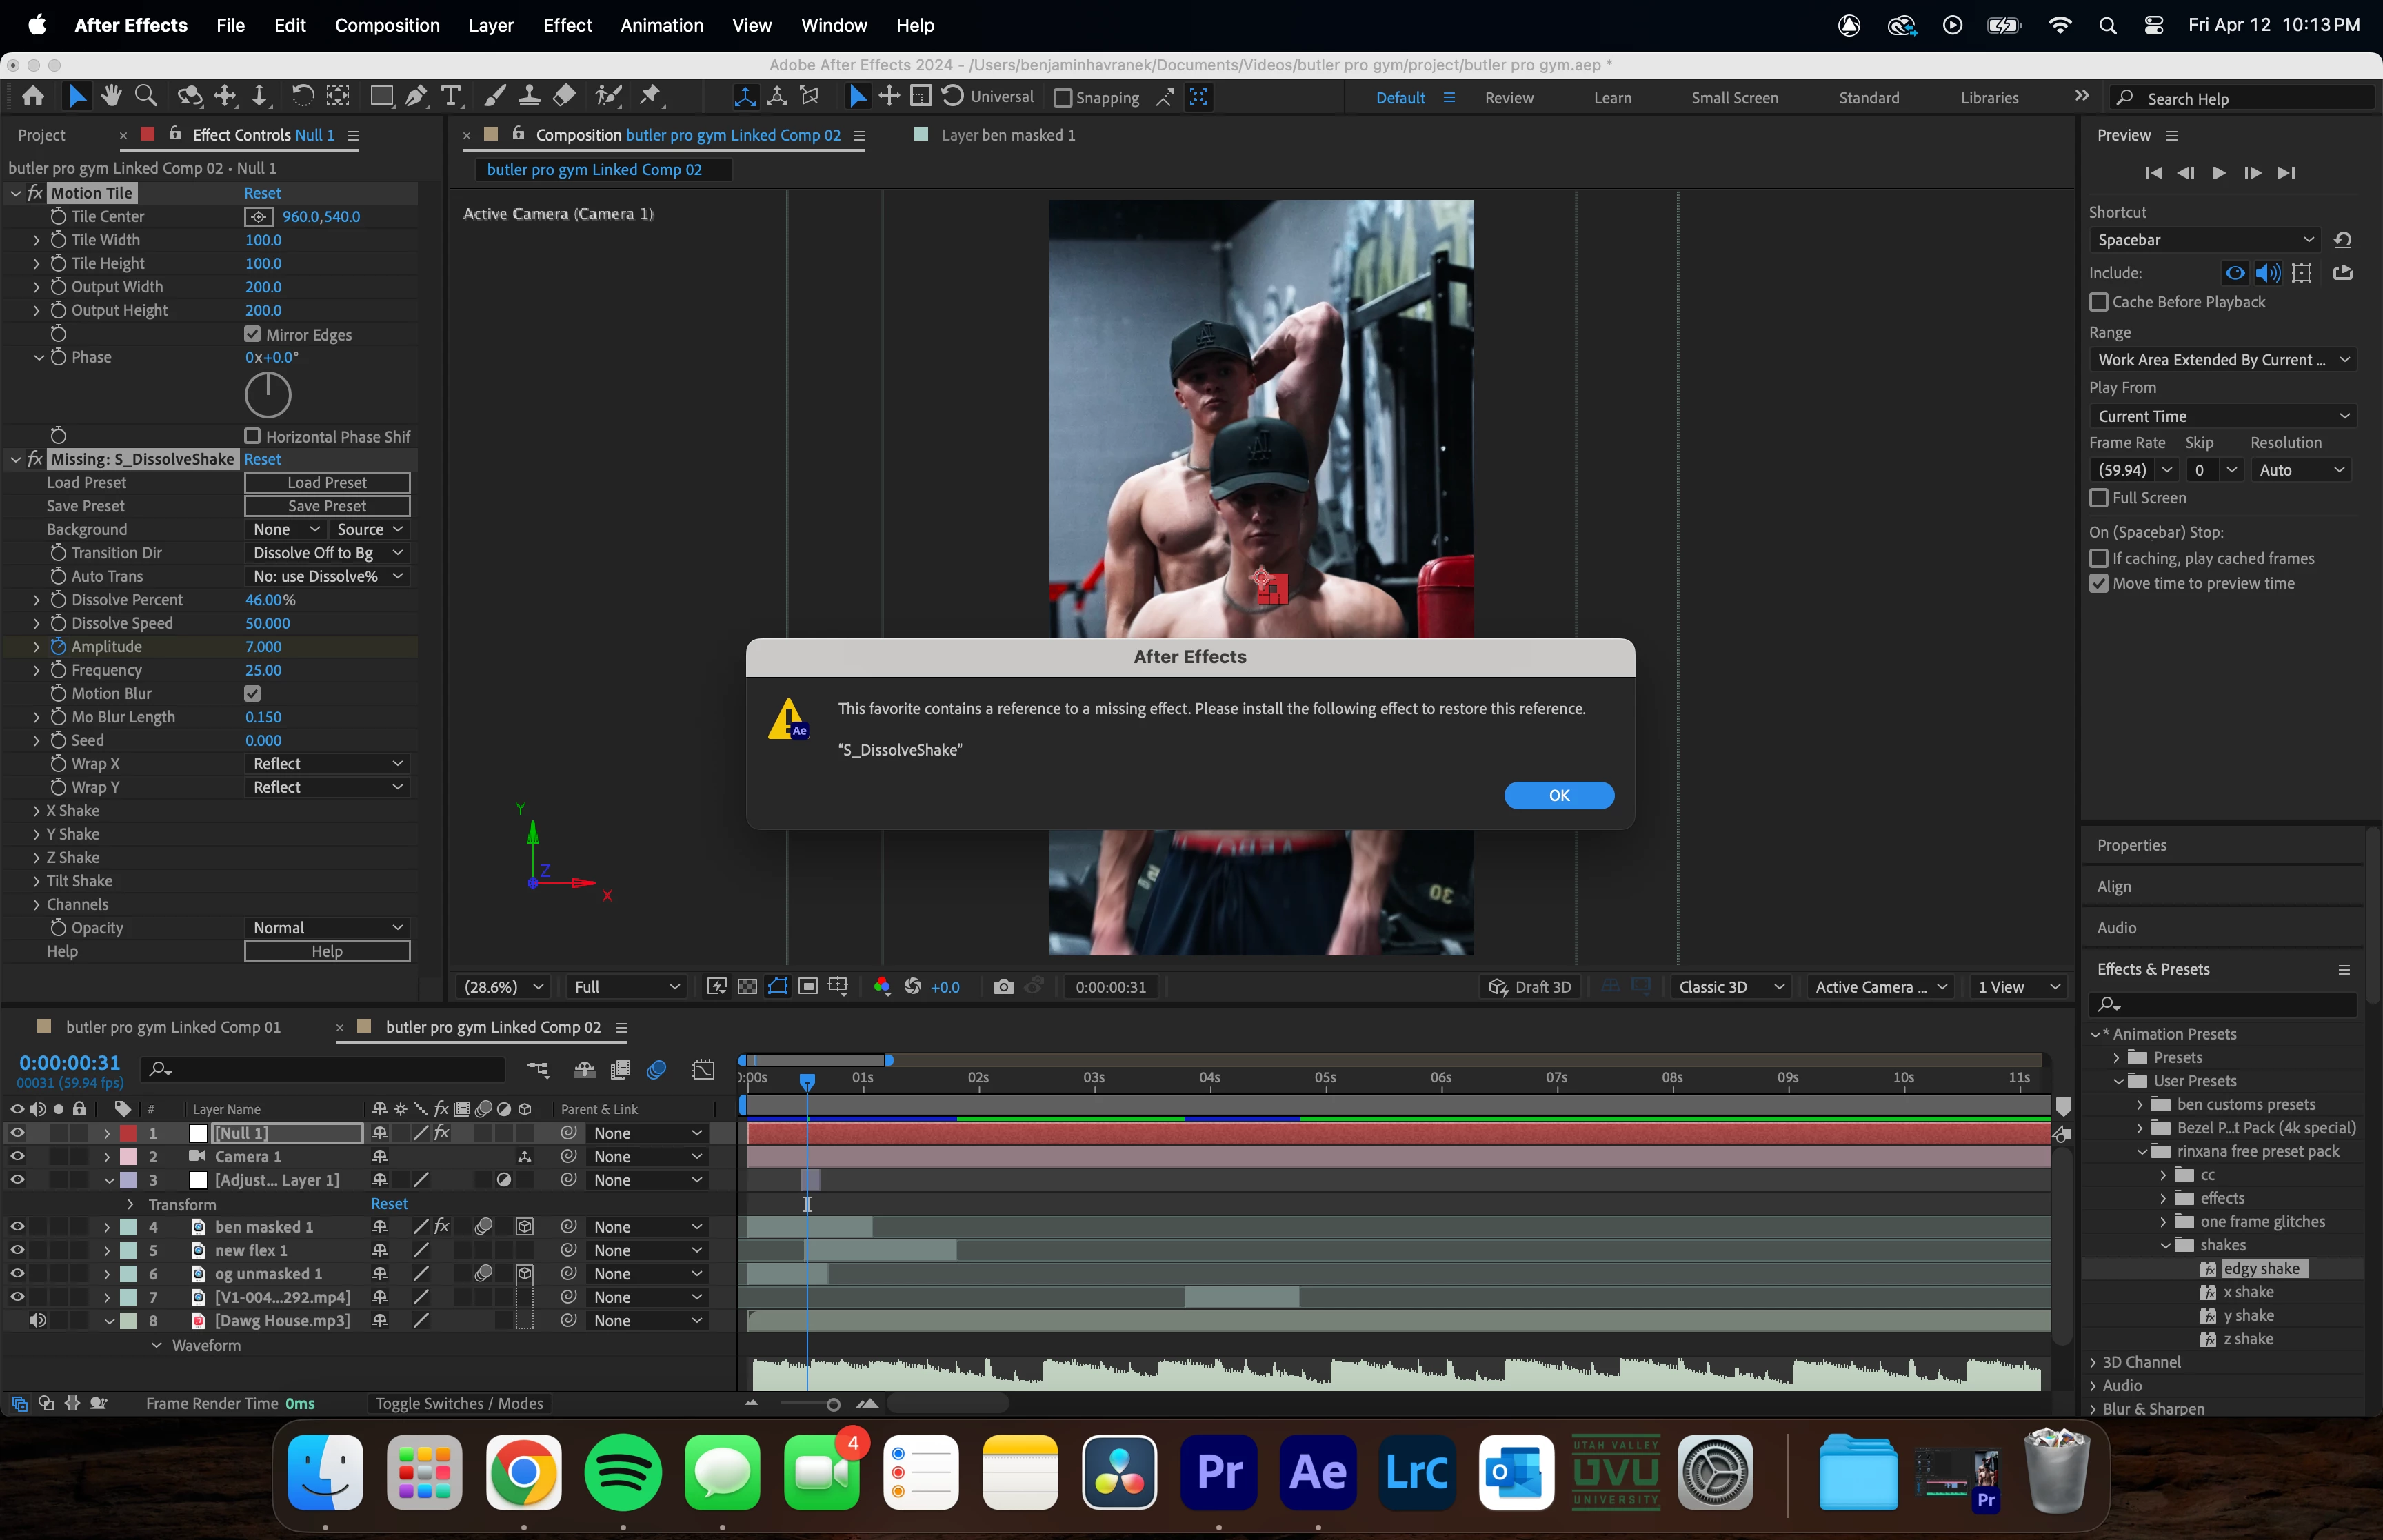Viewport: 2383px width, 1540px height.
Task: Select the Zoom tool magnifier
Action: click(x=146, y=96)
